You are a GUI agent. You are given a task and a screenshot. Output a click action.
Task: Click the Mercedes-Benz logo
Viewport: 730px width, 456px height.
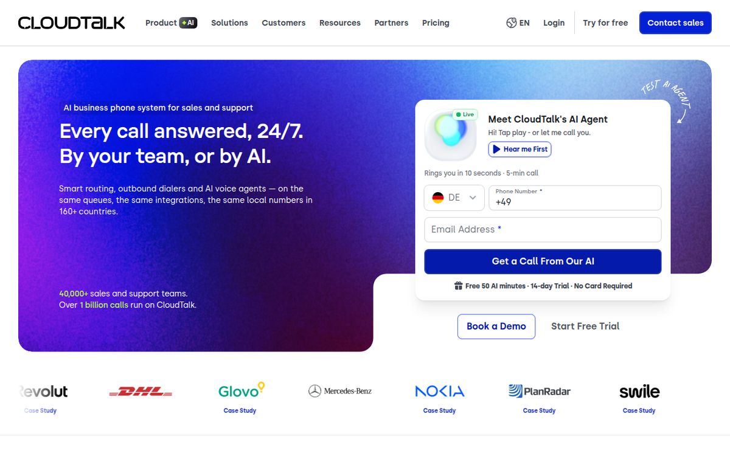pyautogui.click(x=340, y=391)
